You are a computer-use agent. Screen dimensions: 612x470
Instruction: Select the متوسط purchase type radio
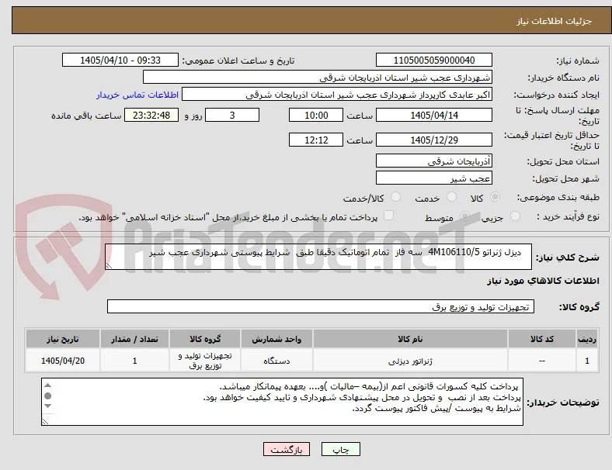(464, 216)
